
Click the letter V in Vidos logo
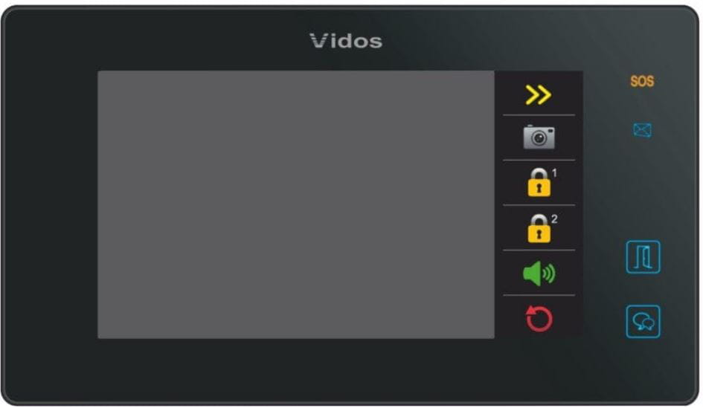319,41
